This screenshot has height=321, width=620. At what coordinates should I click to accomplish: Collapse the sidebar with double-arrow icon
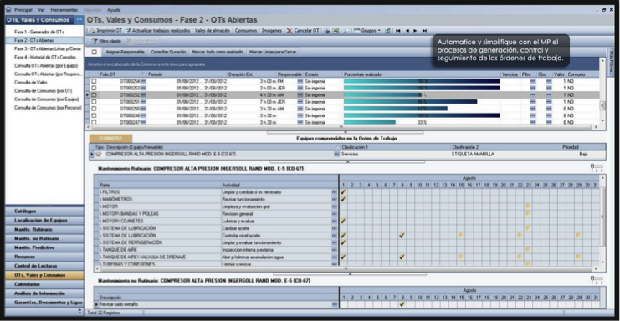coord(79,19)
